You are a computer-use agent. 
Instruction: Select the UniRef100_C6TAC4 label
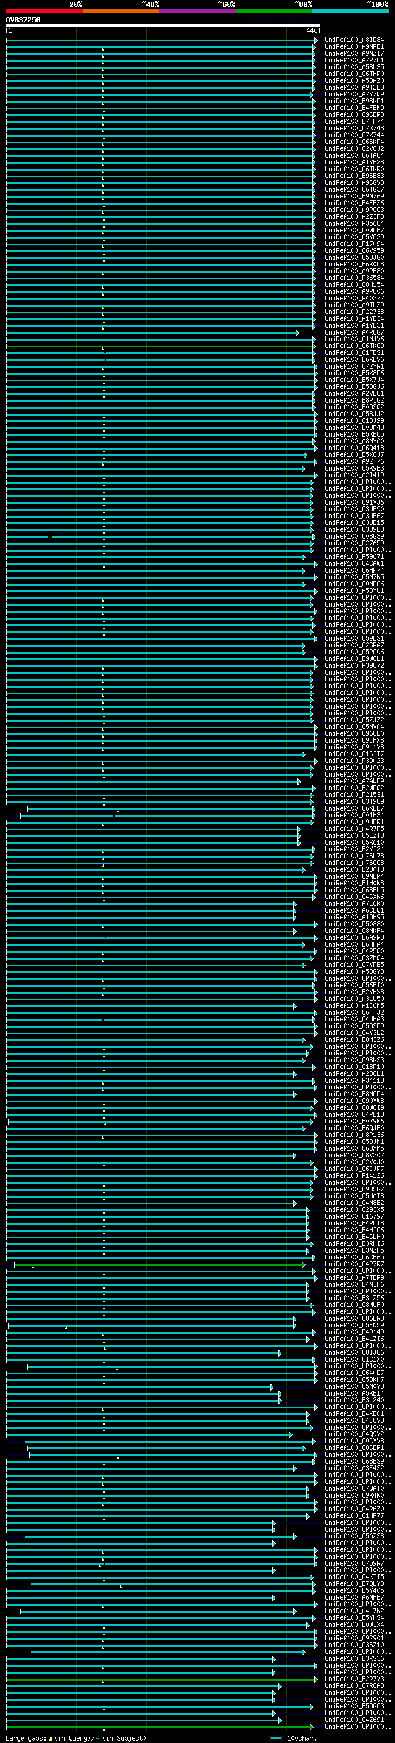point(354,156)
